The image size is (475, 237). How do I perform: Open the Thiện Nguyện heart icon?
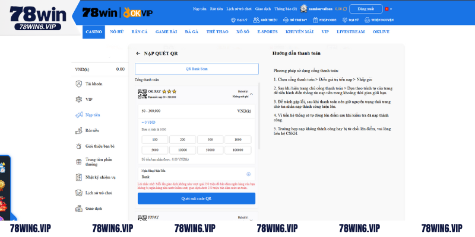tap(367, 20)
